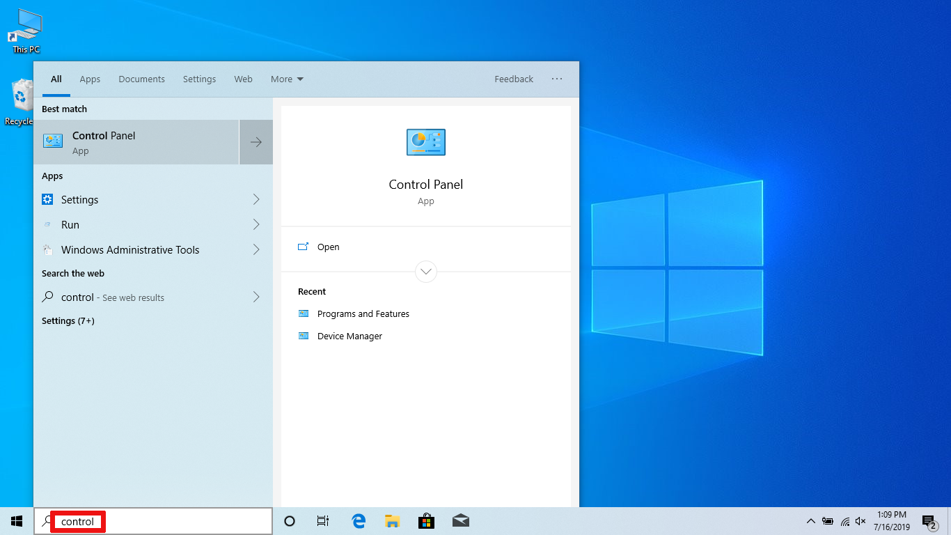Open Programs and Features from Recent

(363, 314)
